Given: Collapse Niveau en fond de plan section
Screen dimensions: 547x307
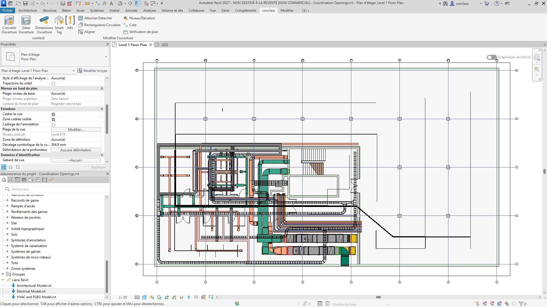Looking at the screenshot, I should click(x=102, y=88).
